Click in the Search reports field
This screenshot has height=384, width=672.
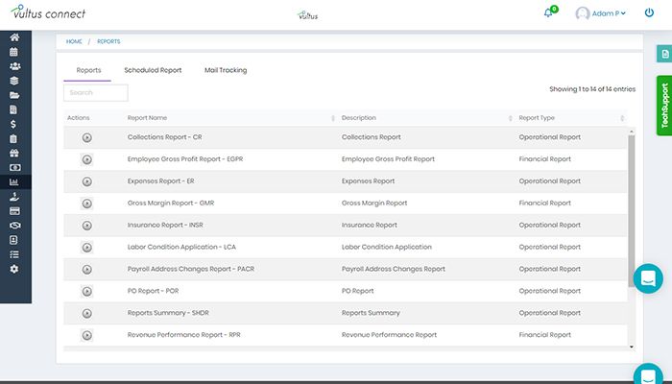coord(95,93)
